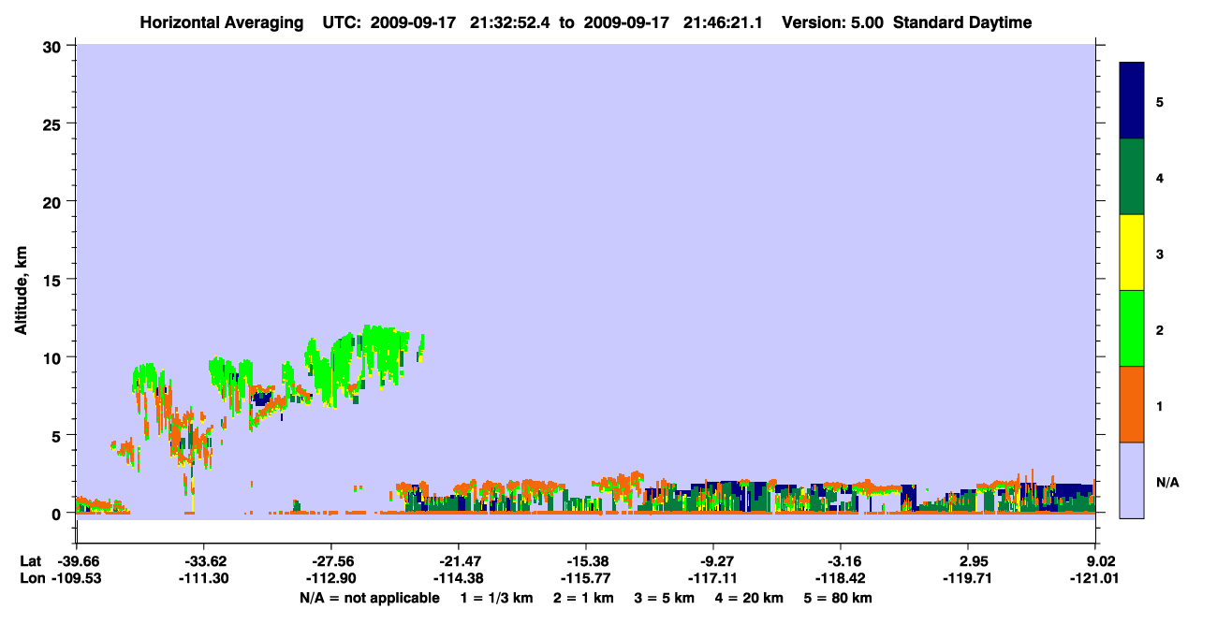Click the altitude tick label 20
Image resolution: width=1217 pixels, height=624 pixels.
click(x=54, y=201)
